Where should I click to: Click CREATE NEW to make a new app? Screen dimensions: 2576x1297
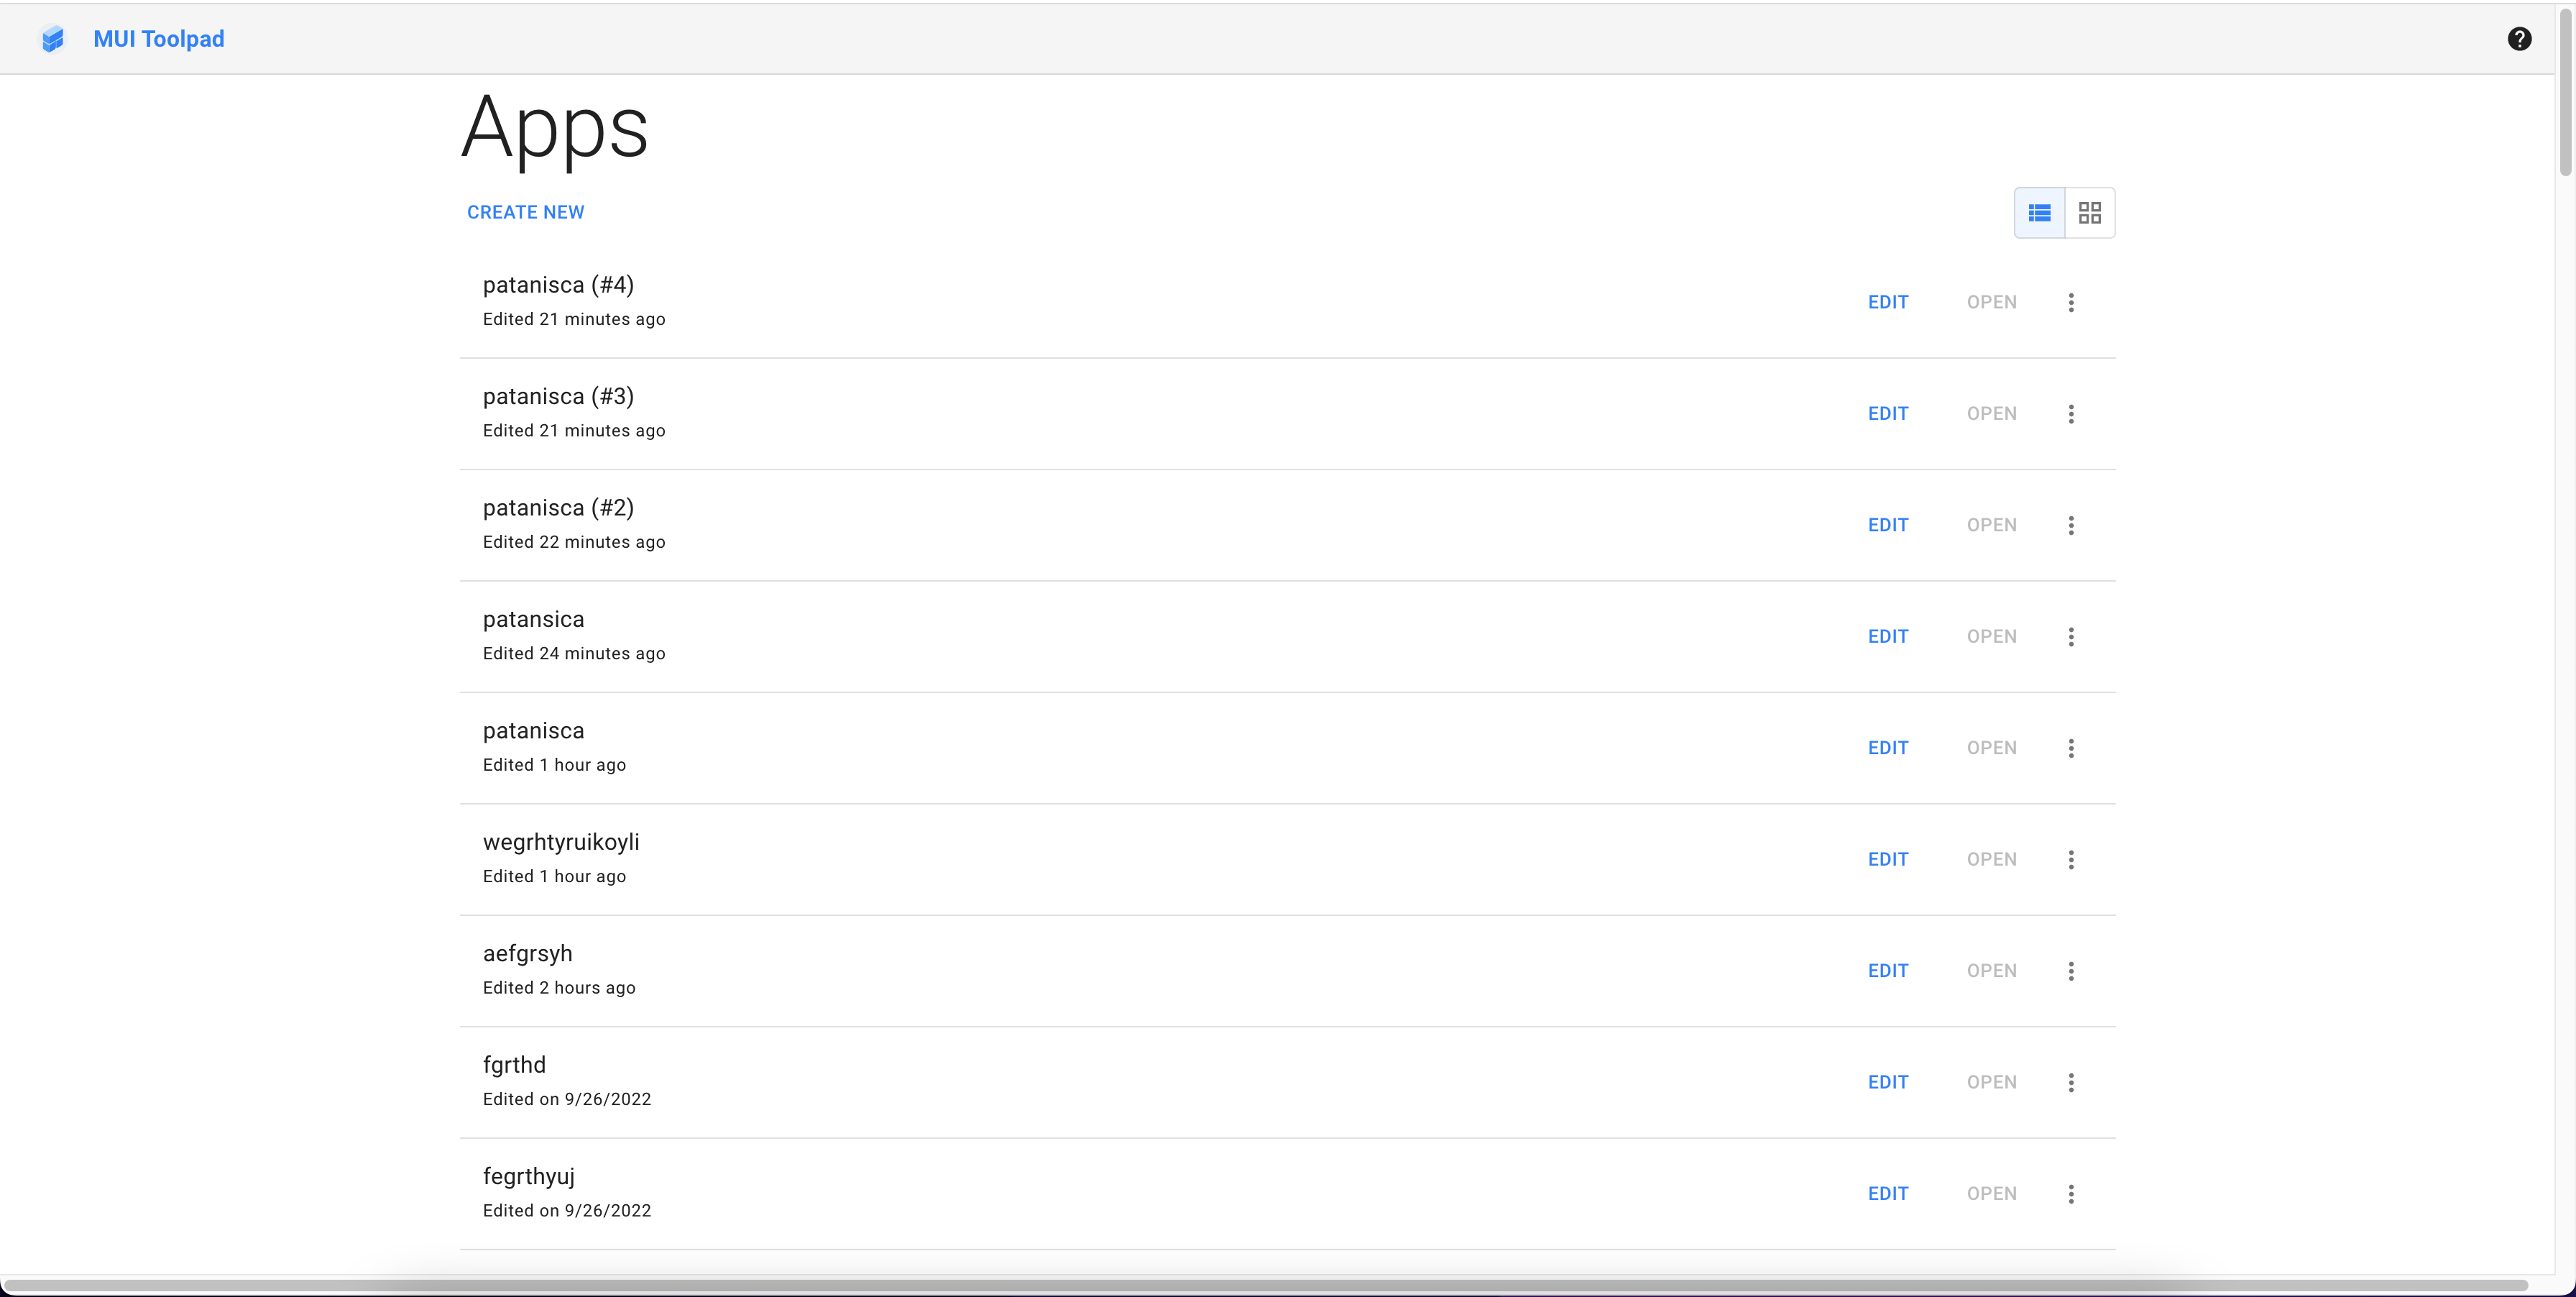pyautogui.click(x=525, y=212)
